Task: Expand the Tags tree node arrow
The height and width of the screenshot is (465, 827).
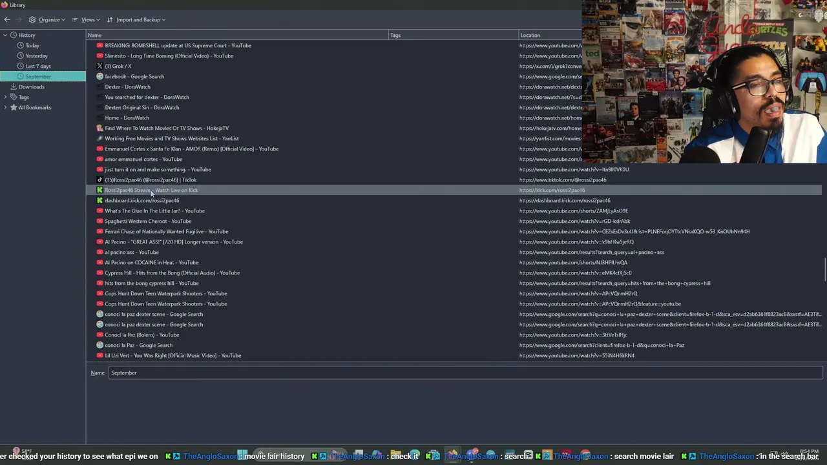Action: coord(5,97)
